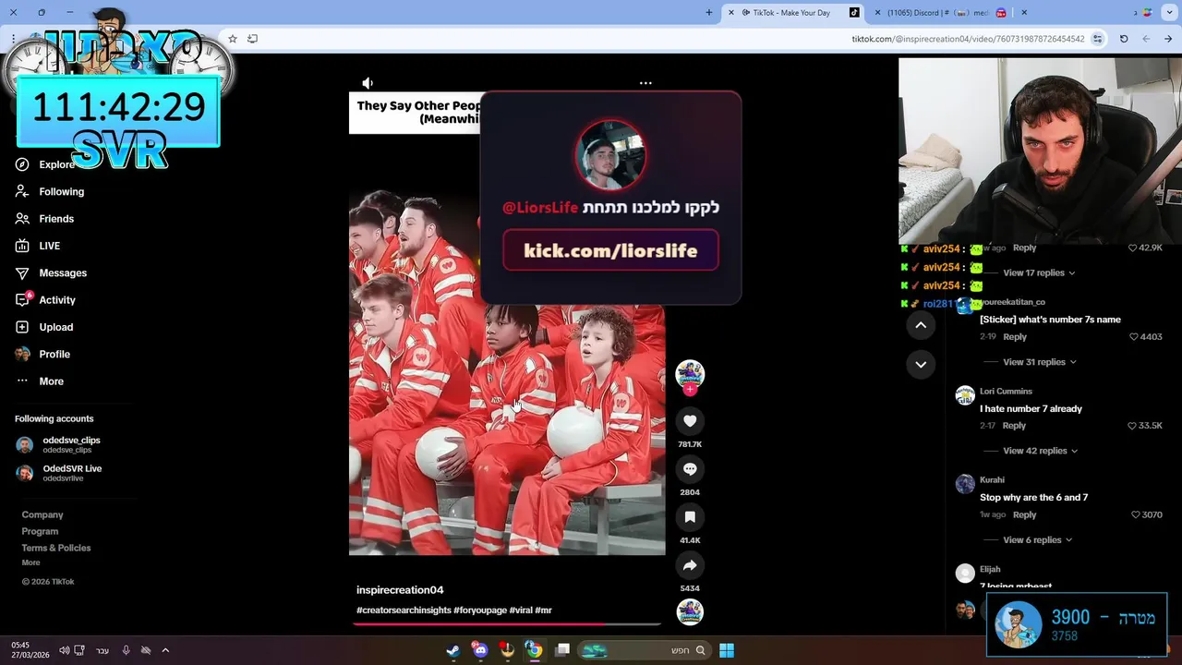Screen dimensions: 1182x665
Task: Expand View 31 replies
Action: [x=1039, y=362]
